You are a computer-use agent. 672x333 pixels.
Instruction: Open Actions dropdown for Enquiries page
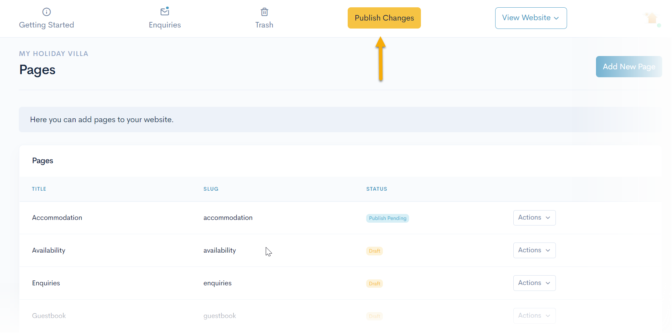tap(534, 283)
